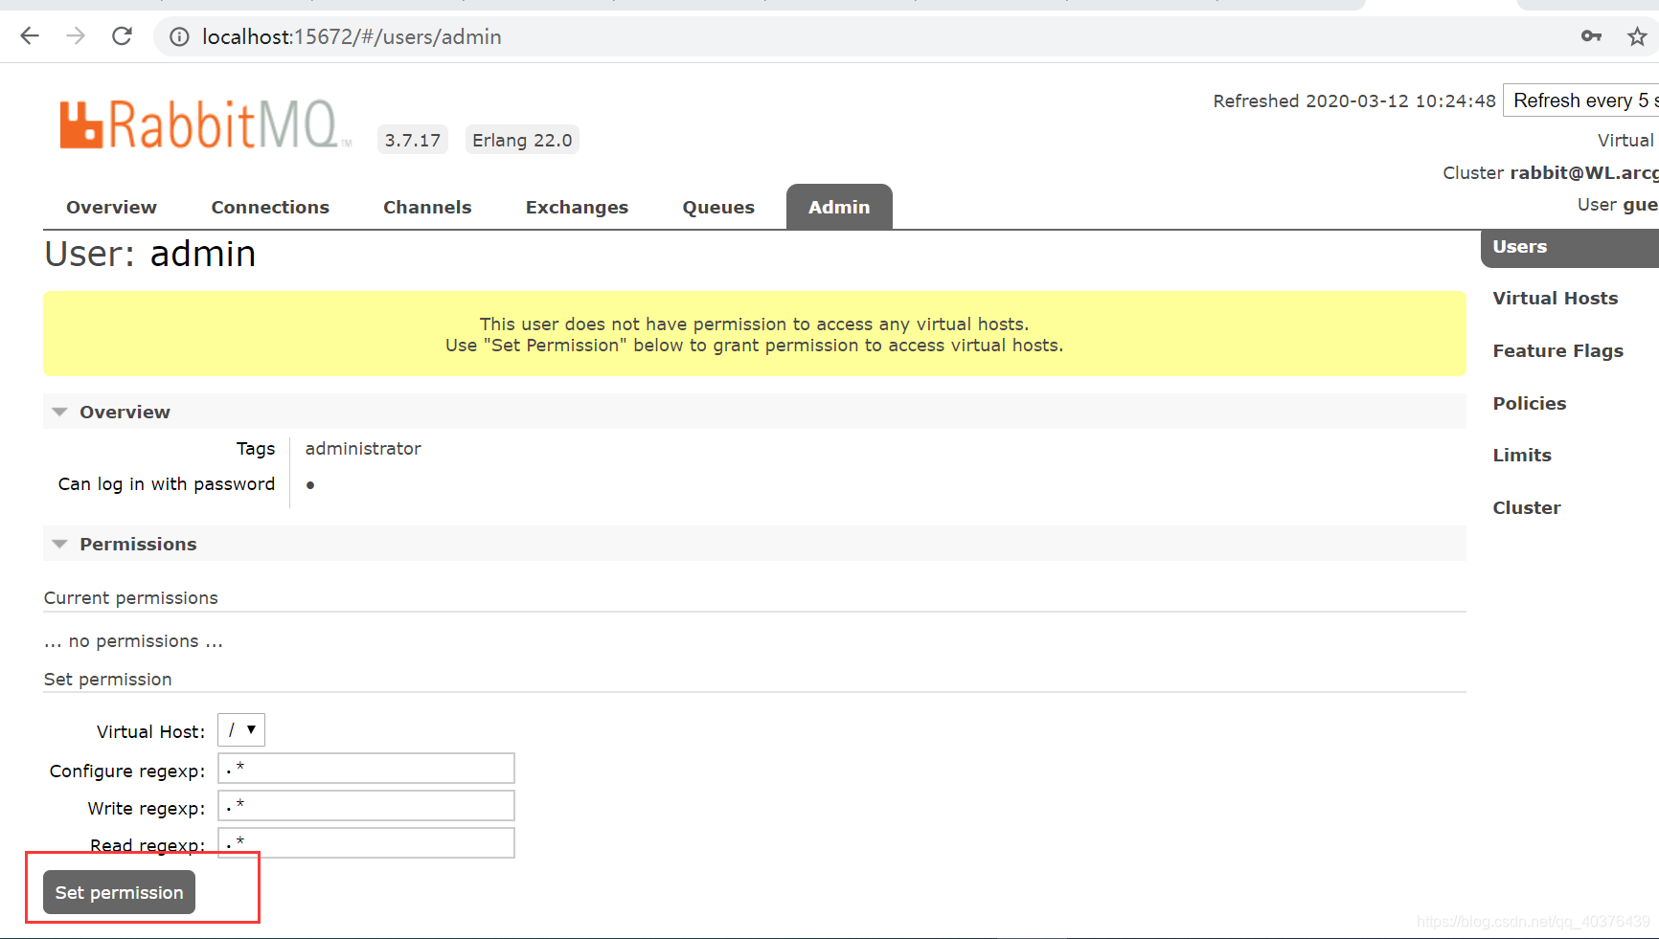Reload the page with the refresh icon
Screen dimensions: 1659x939
[x=122, y=36]
